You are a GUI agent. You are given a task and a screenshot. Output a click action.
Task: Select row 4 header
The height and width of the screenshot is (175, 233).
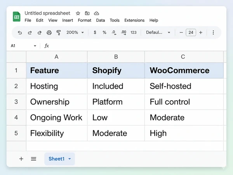[16, 118]
